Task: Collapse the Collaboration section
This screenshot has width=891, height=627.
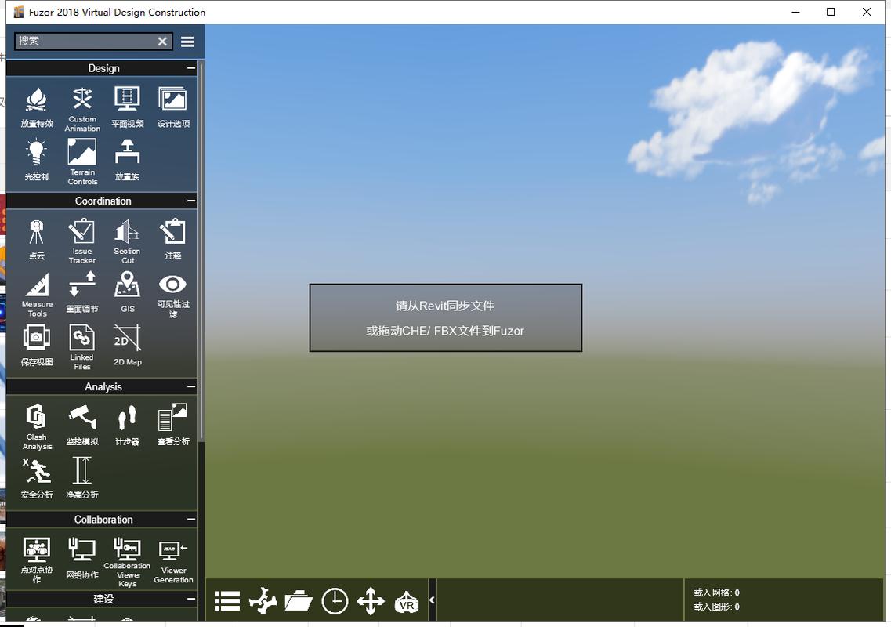Action: point(191,519)
